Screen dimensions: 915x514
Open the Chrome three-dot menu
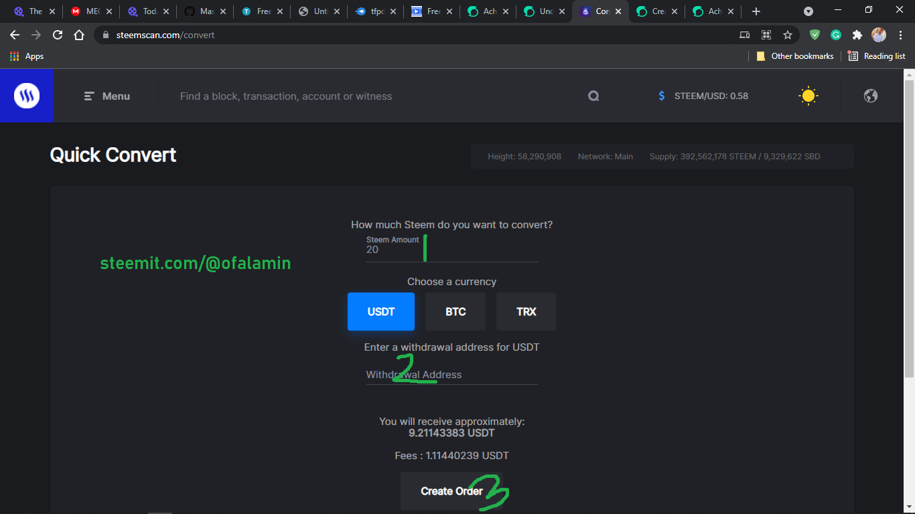coord(900,35)
